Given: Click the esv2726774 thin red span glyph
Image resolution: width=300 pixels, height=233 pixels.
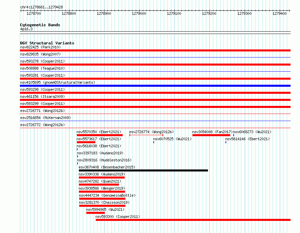Looking at the screenshot, I should tap(146, 135).
